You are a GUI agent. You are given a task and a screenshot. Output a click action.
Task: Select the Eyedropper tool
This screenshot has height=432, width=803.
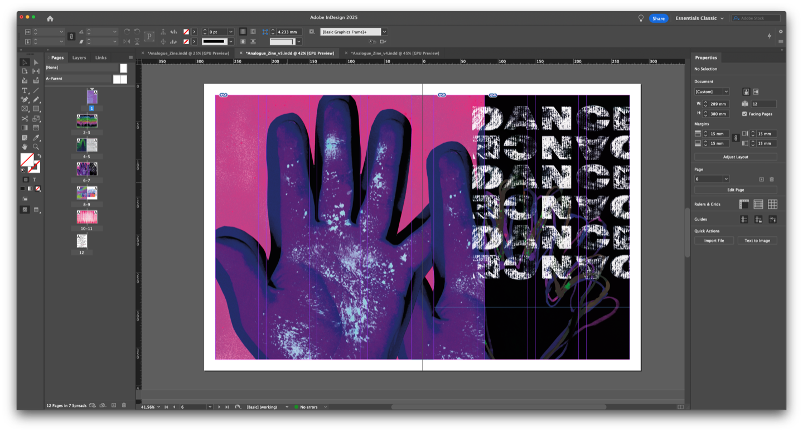(36, 138)
